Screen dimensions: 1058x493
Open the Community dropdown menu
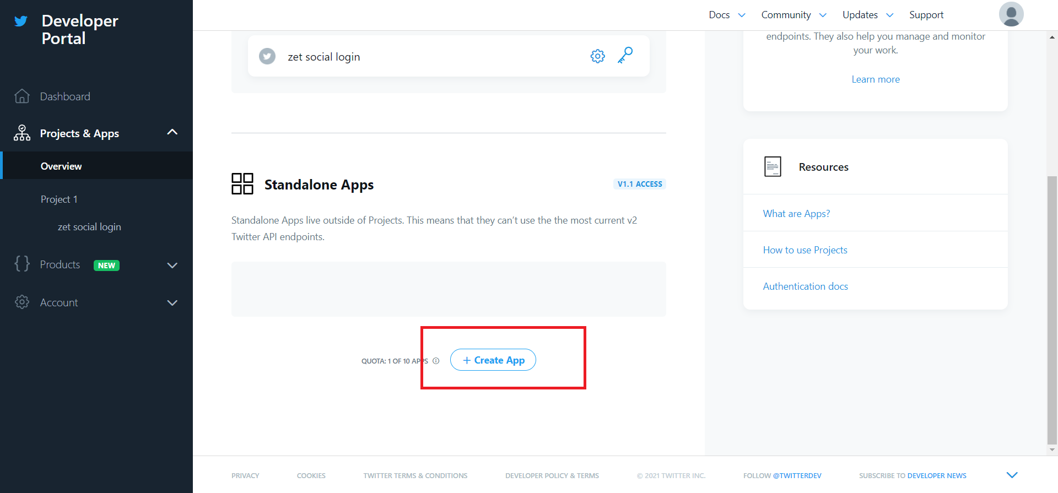pos(793,15)
